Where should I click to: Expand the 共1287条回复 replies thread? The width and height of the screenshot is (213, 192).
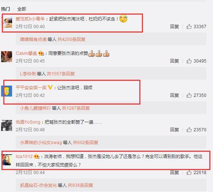pos(76,108)
